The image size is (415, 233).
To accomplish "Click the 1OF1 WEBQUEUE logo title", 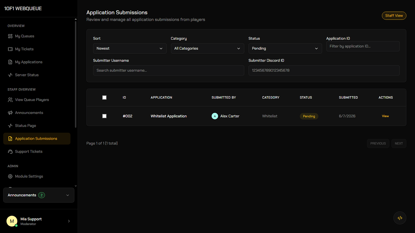I will 23,8.
